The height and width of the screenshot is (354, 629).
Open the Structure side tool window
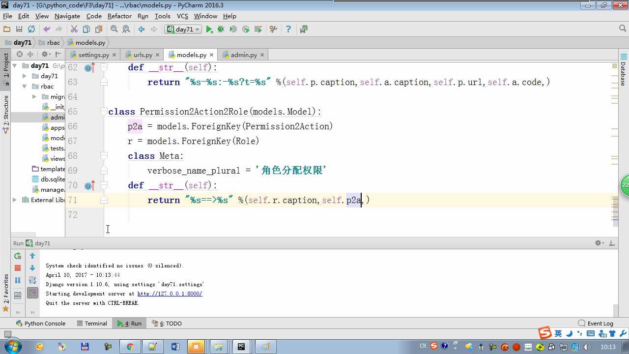point(6,115)
